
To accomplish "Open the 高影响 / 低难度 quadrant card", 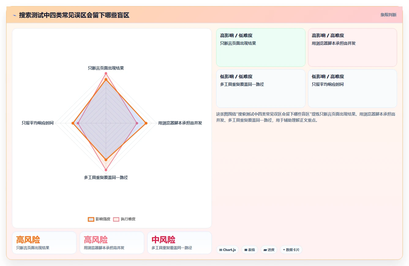I will [x=261, y=47].
